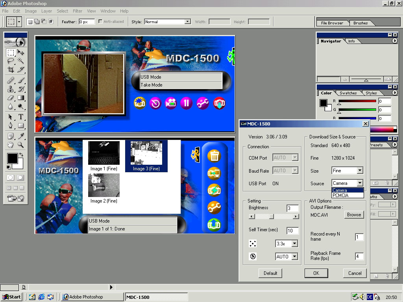Click the orange trash can delete icon
403x302 pixels.
[x=214, y=156]
